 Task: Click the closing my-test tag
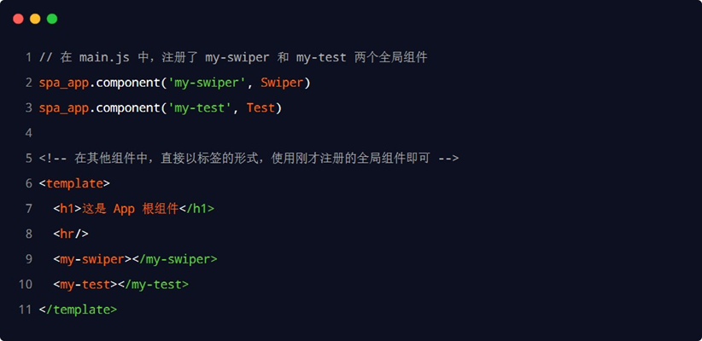(153, 285)
